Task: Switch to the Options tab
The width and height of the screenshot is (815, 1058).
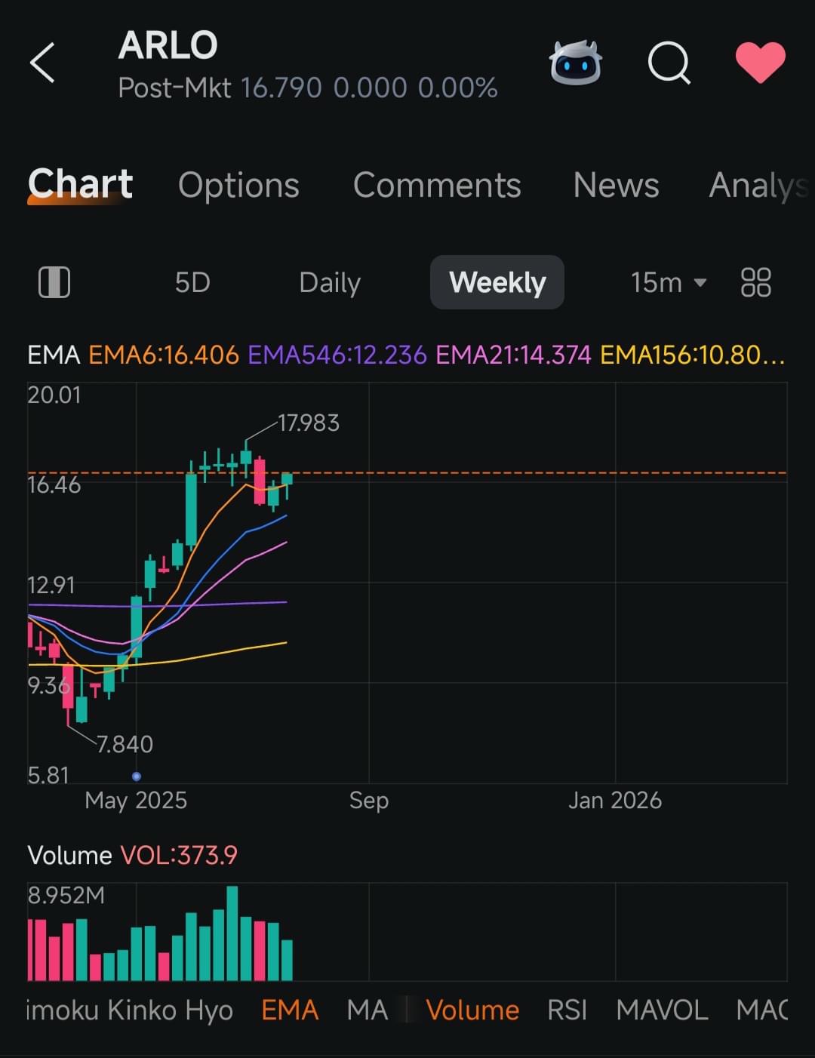Action: pyautogui.click(x=238, y=185)
